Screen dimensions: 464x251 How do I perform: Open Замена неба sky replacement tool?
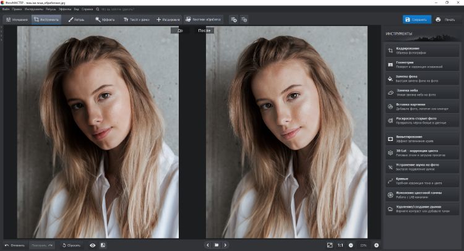click(x=423, y=93)
